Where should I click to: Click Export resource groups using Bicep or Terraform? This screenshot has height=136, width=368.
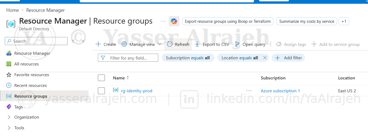(x=228, y=21)
